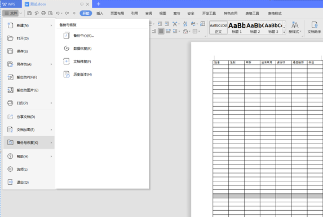The height and width of the screenshot is (217, 323).
Task: Open the borders dropdown arrow
Action: point(199,32)
